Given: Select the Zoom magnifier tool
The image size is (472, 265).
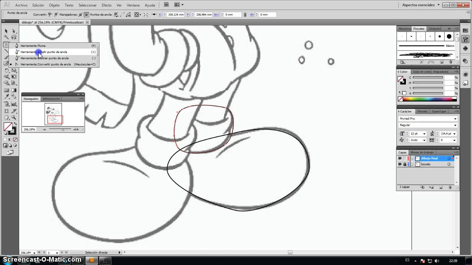Looking at the screenshot, I should [14, 117].
